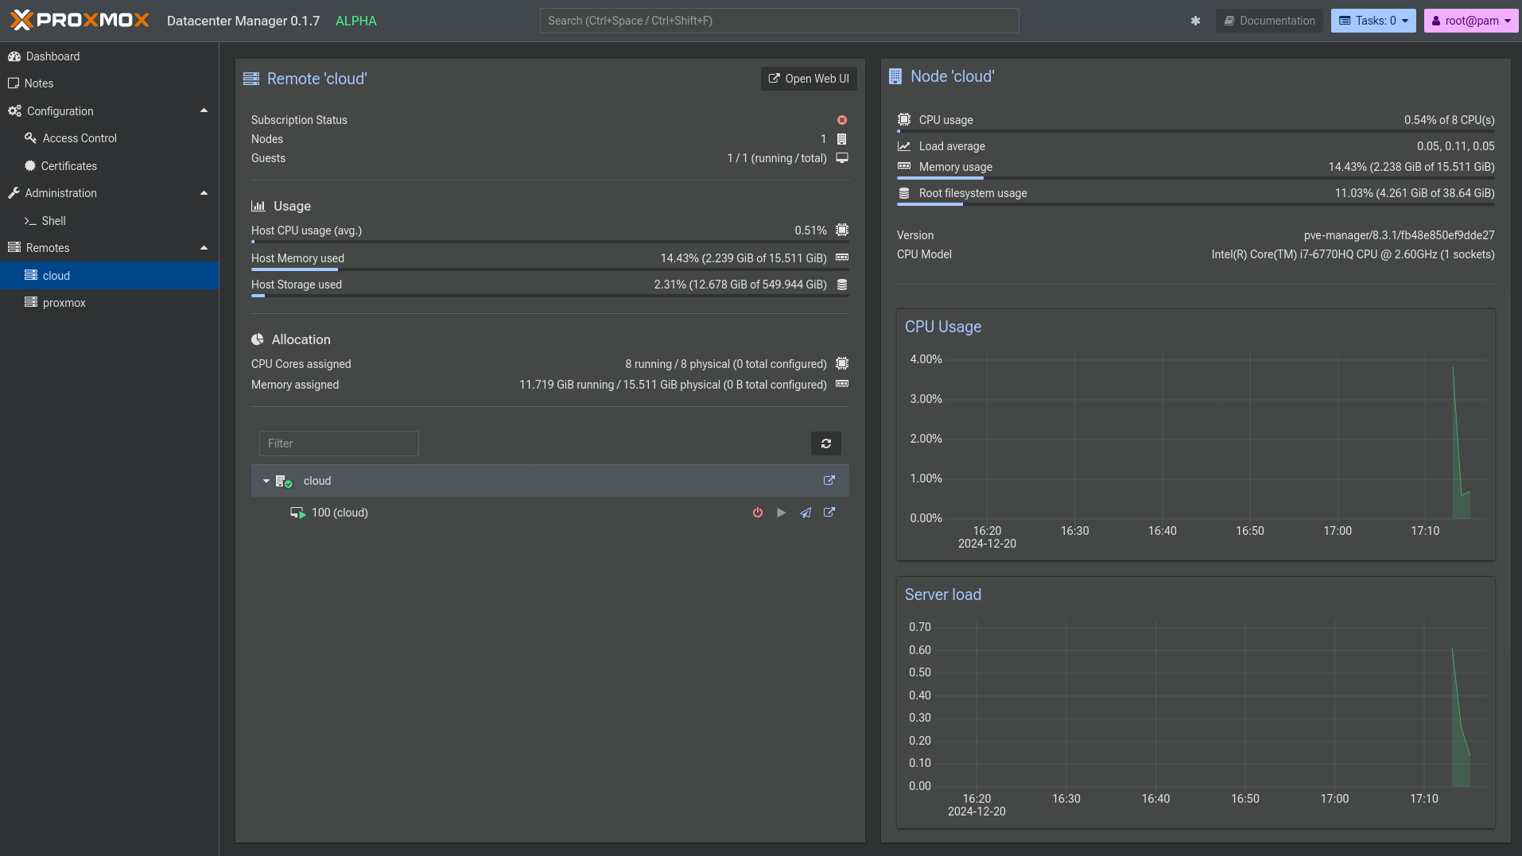The height and width of the screenshot is (856, 1522).
Task: Migrate guest 100 paper plane icon
Action: click(x=806, y=513)
